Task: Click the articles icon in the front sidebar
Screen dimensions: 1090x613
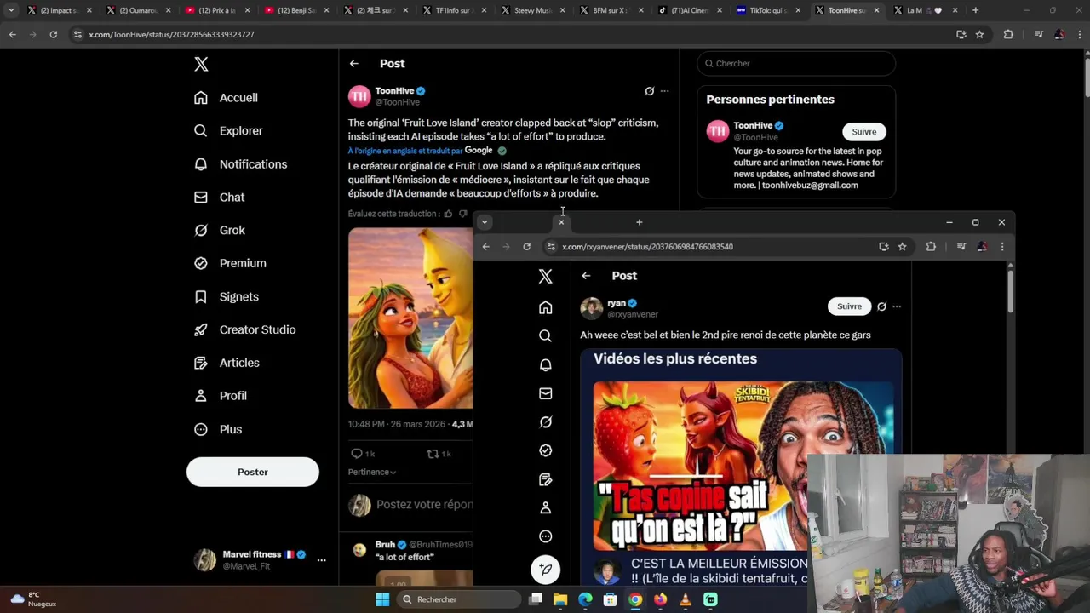Action: (x=546, y=479)
